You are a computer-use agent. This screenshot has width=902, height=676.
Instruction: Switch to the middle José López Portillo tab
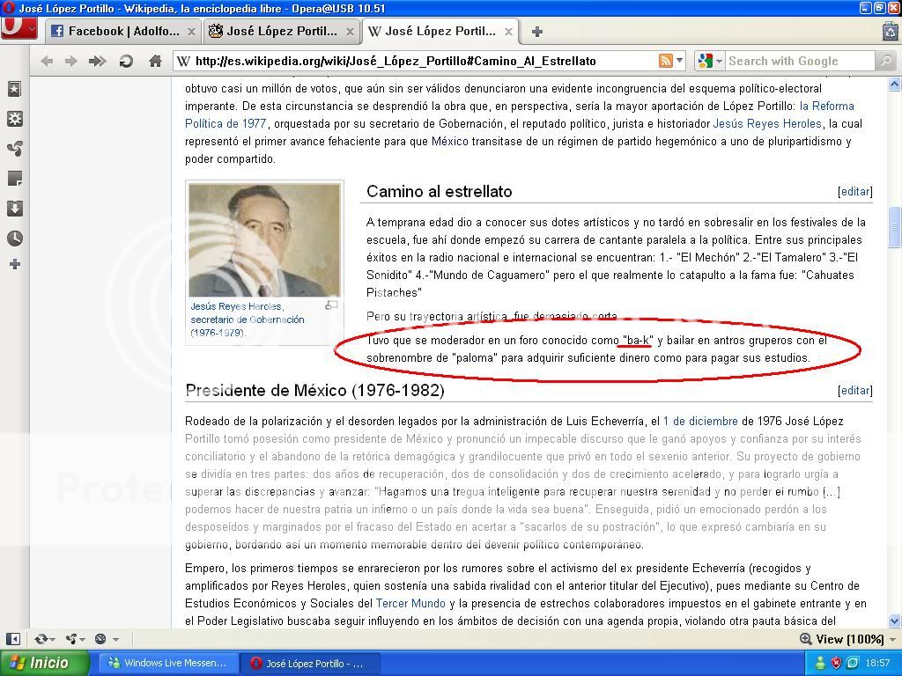(281, 31)
